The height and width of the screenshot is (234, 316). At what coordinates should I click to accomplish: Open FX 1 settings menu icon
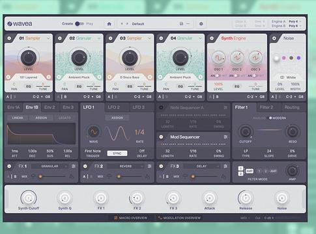74,166
